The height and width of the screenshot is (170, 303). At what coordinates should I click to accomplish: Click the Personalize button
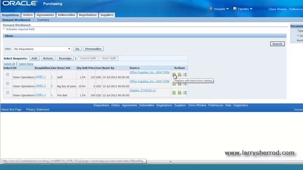click(93, 49)
